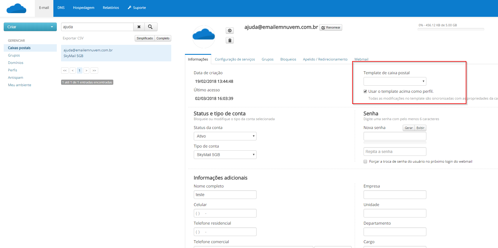Clear the search field with X icon
This screenshot has height=248, width=498.
click(x=139, y=27)
